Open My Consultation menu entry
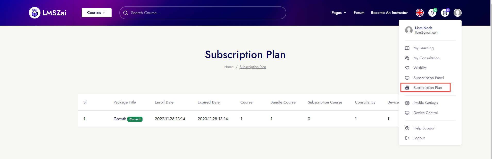 coord(426,58)
